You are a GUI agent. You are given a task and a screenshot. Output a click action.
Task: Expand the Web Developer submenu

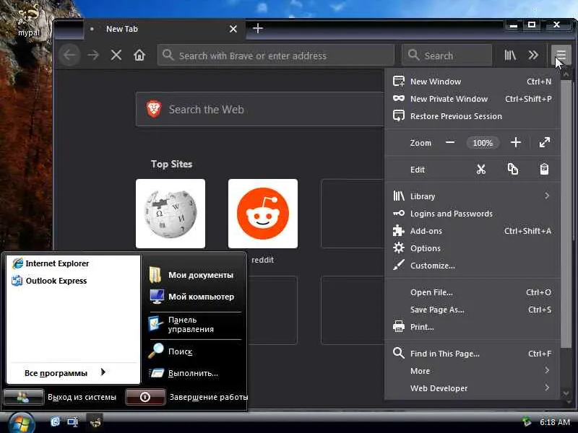tap(473, 388)
